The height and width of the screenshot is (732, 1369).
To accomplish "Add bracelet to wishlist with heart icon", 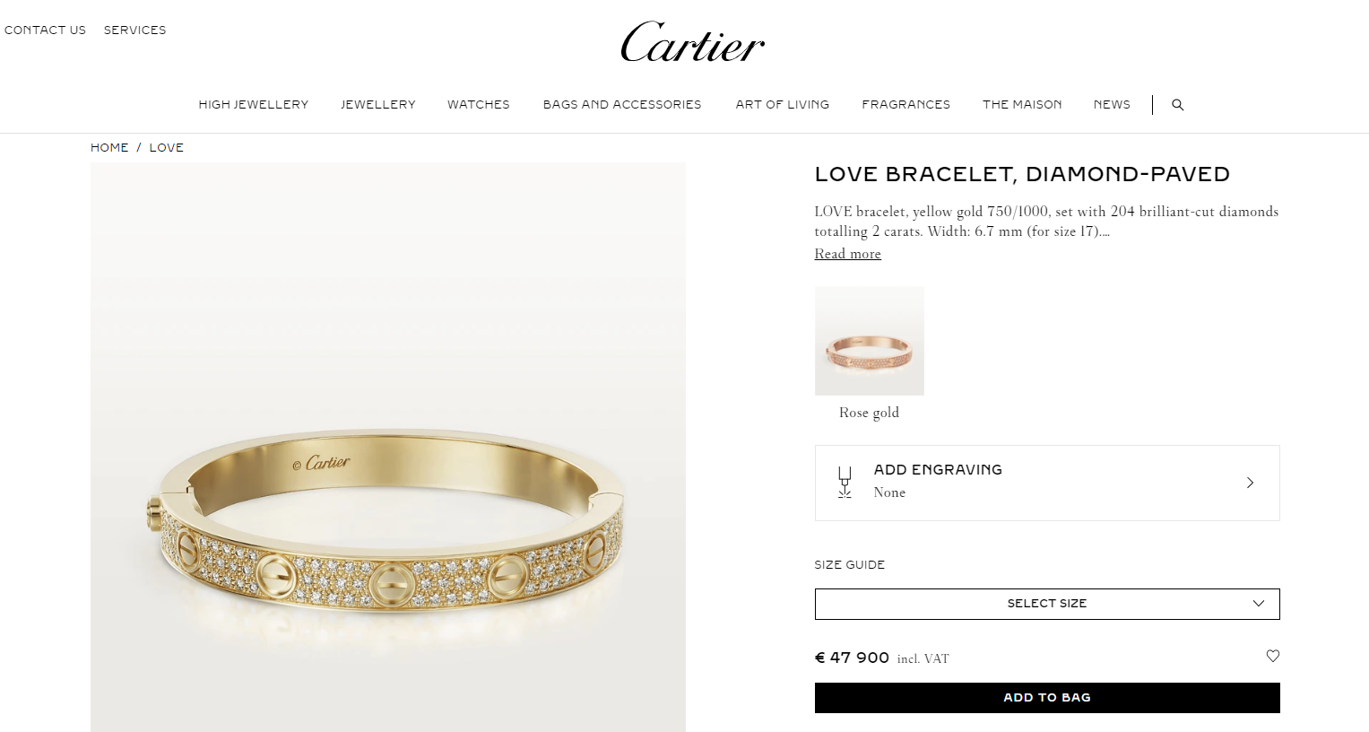I will [1272, 656].
